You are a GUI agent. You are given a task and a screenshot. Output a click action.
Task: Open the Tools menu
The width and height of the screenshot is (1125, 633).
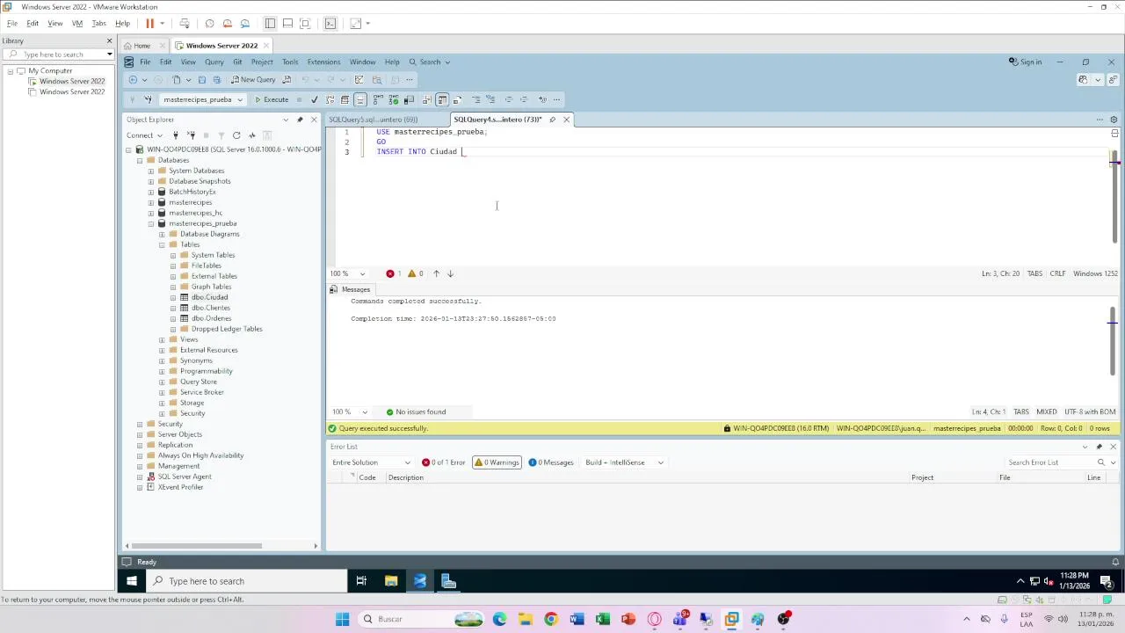[290, 62]
